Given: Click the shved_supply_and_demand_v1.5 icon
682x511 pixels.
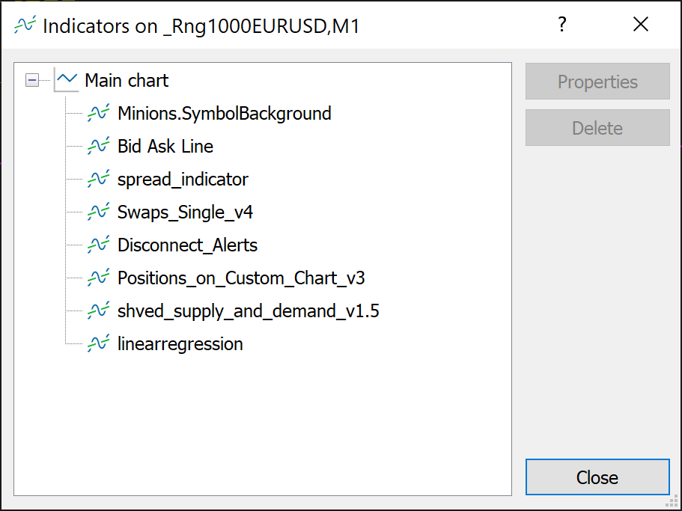Looking at the screenshot, I should coord(98,311).
